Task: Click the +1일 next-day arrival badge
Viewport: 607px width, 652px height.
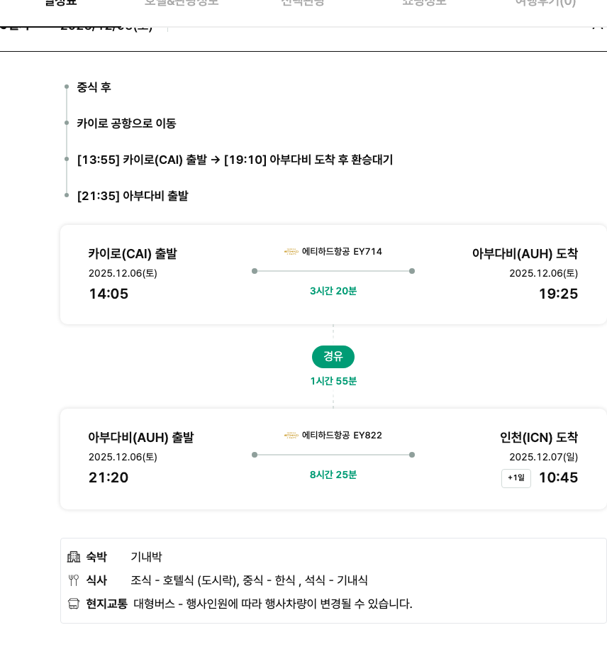Action: (516, 478)
